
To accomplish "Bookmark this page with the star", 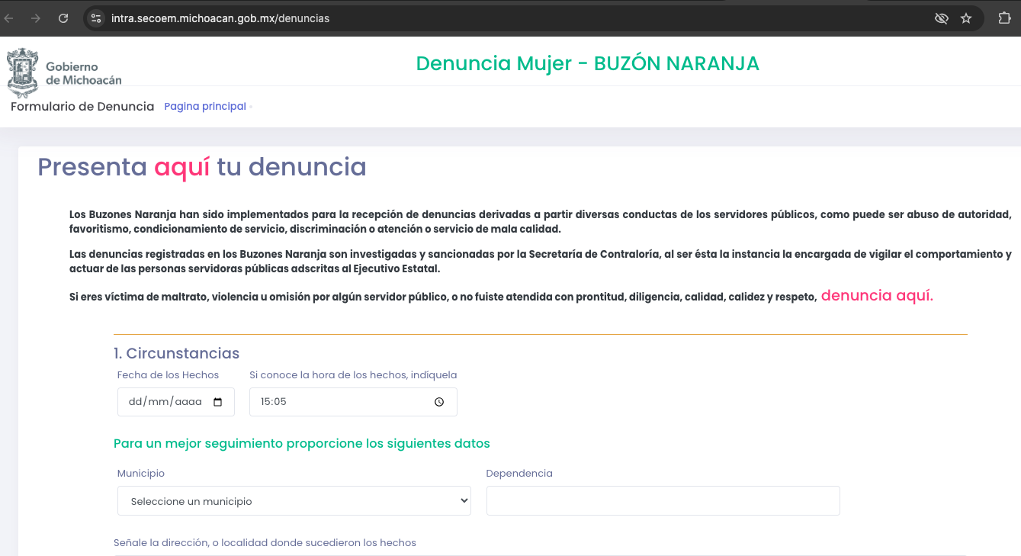I will tap(966, 18).
